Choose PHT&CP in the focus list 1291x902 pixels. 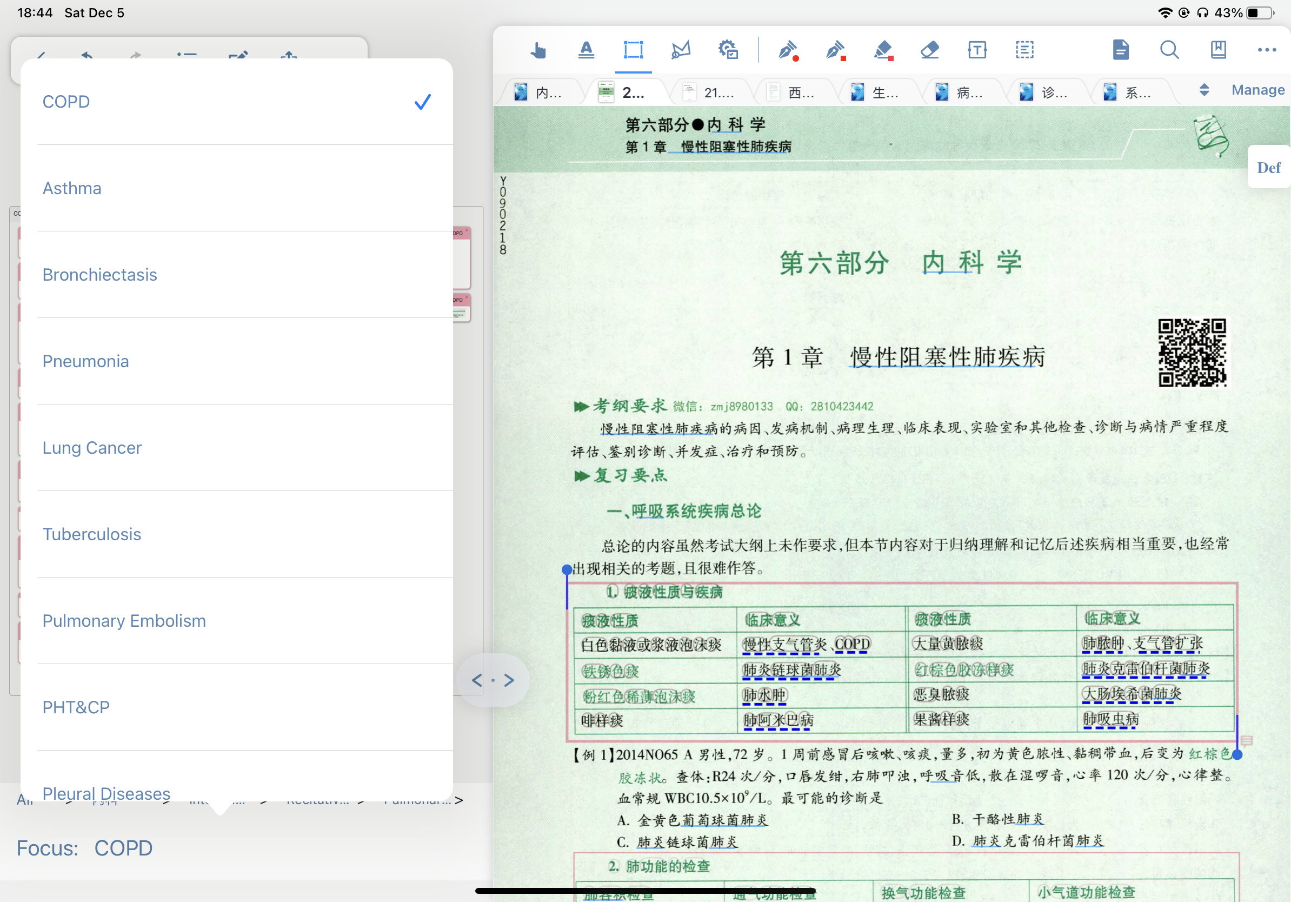[x=237, y=708]
